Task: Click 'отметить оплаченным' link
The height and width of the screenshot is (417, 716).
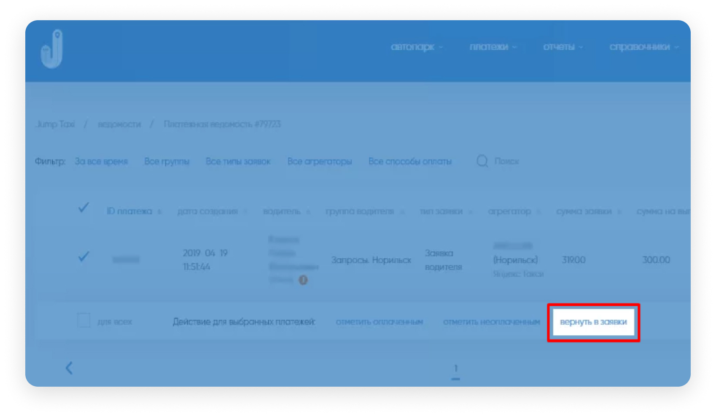Action: 379,322
